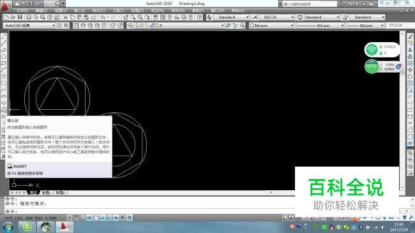Switch to the Model tab

33,193
